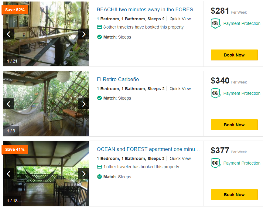Viewport: 263px width, 208px height.
Task: Open the BEACH!! two minutes away listing title
Action: (147, 10)
